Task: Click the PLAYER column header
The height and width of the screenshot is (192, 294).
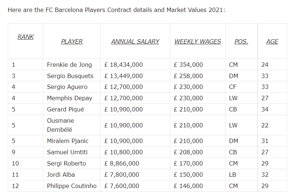Action: [x=72, y=41]
